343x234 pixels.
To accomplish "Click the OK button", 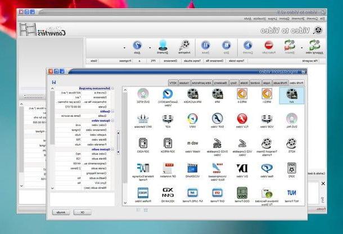I will pos(83,212).
